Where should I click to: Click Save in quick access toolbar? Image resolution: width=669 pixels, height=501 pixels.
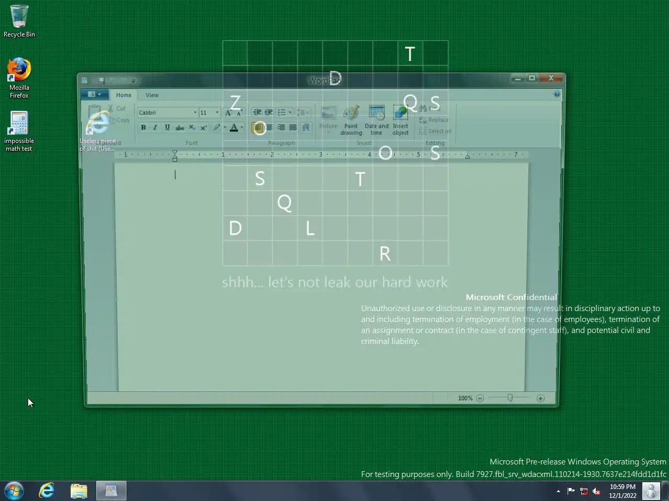click(x=101, y=81)
